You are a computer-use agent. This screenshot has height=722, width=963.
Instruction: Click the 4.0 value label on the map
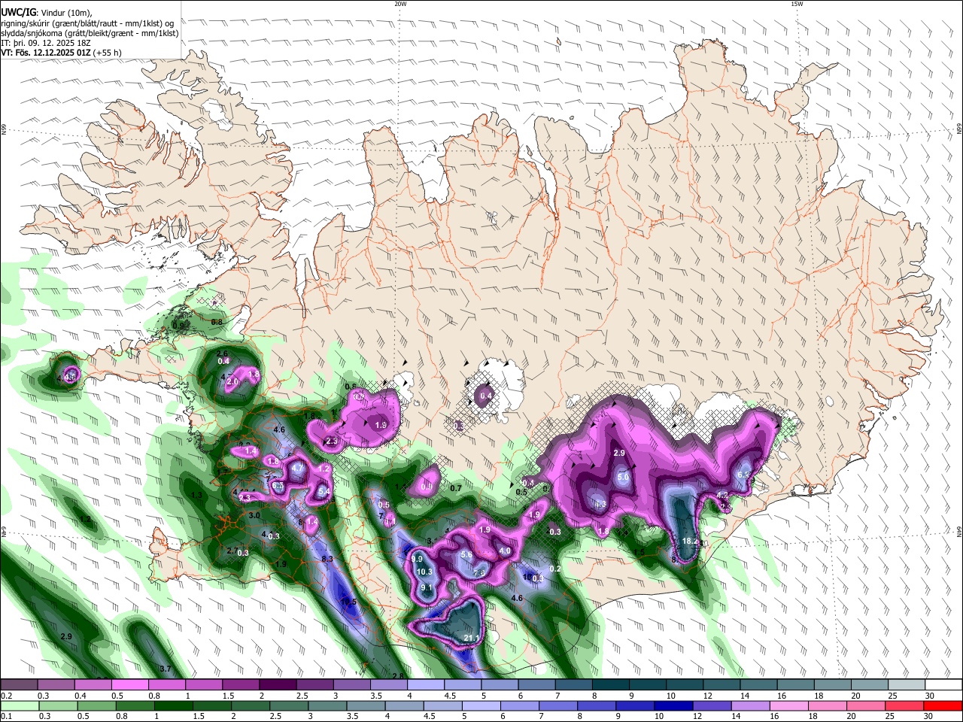click(x=506, y=551)
